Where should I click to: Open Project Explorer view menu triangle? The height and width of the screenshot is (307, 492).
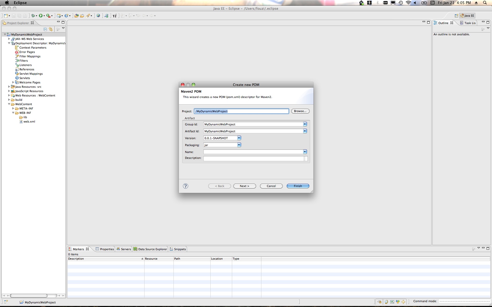point(63,28)
